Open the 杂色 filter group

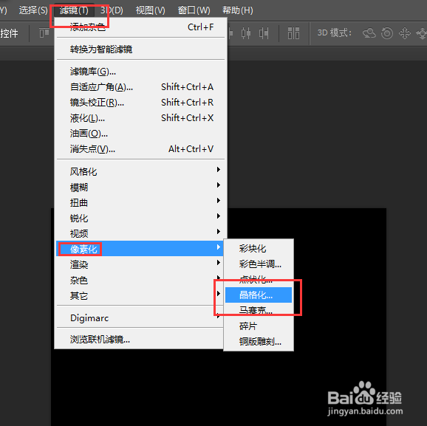(140, 280)
